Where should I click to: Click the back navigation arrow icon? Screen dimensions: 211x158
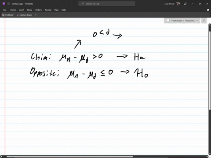pyautogui.click(x=8, y=4)
